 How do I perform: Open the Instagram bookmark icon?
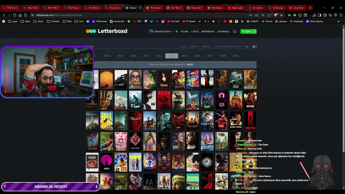tap(163, 21)
